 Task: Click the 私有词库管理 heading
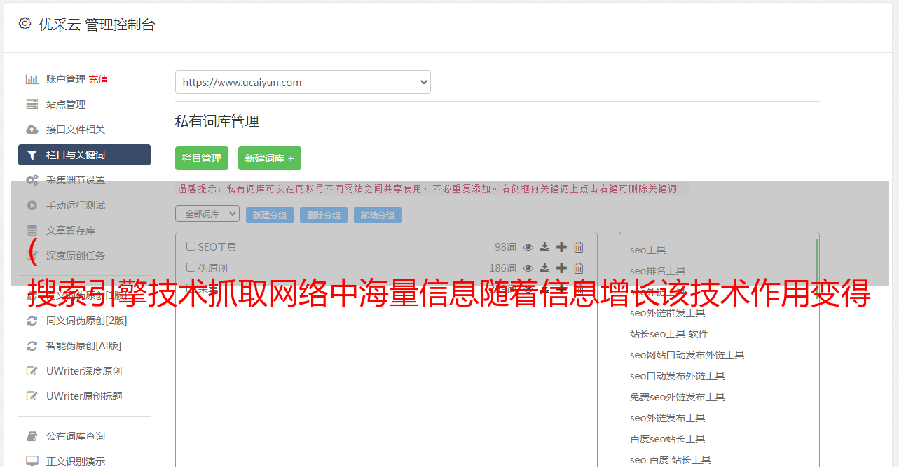[217, 121]
